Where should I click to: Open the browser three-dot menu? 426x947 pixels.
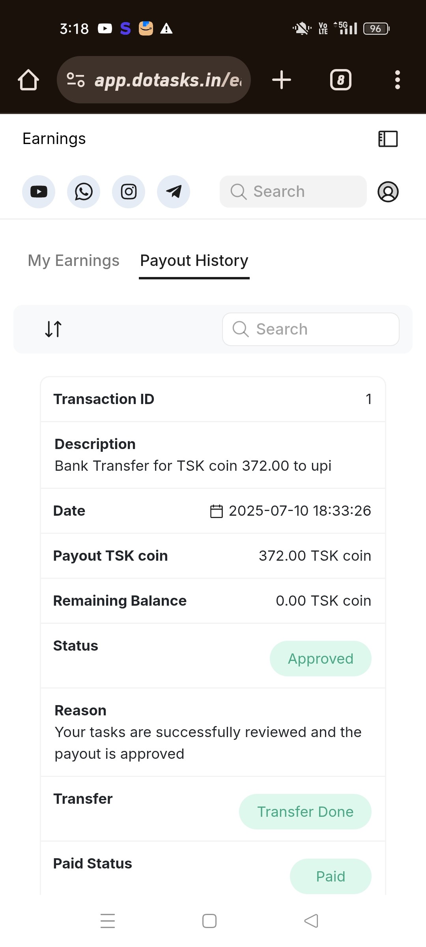[x=398, y=80]
